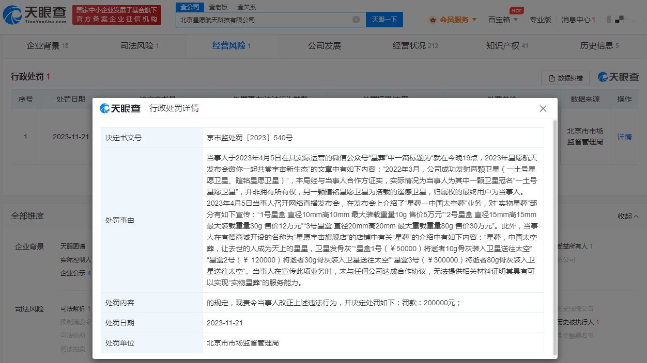Open the 会员服务 dropdown menu
Screen dimensions: 647x363
pyautogui.click(x=453, y=20)
